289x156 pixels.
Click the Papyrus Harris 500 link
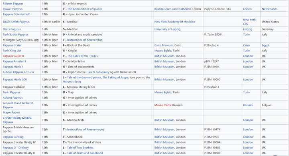[15, 79]
